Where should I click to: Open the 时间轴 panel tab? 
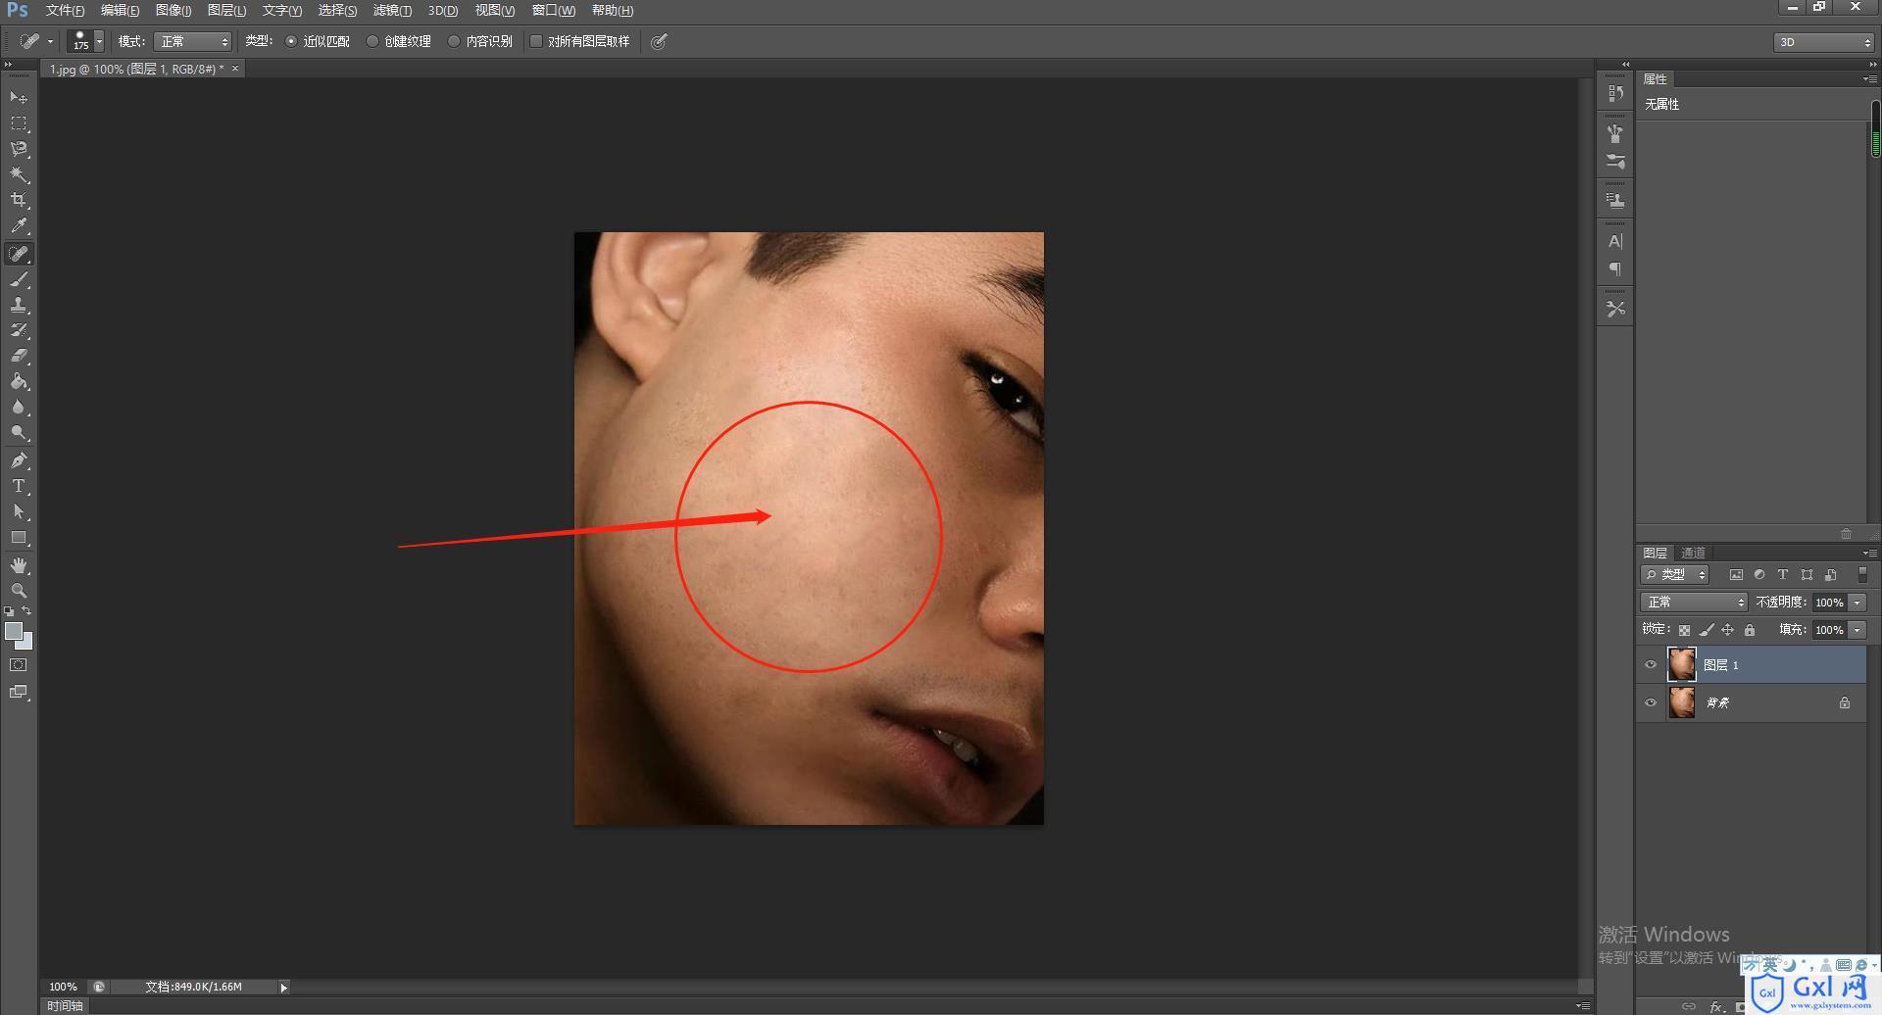[x=66, y=1005]
